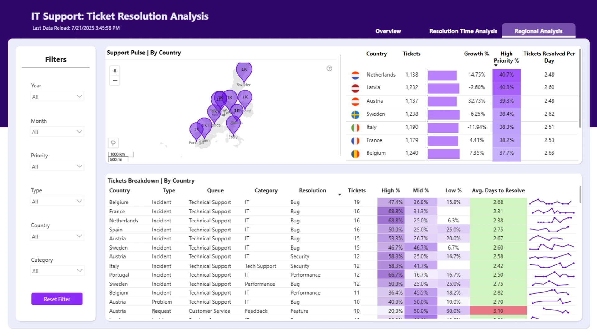Click the Italy flag icon
The height and width of the screenshot is (336, 597).
pyautogui.click(x=355, y=128)
